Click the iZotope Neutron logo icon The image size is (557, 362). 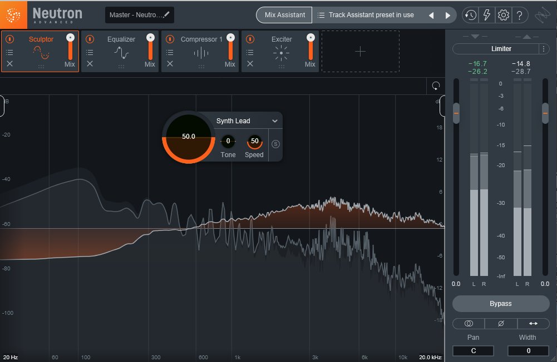[x=13, y=15]
